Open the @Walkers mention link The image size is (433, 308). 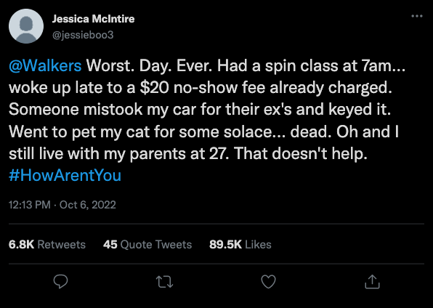tap(45, 66)
